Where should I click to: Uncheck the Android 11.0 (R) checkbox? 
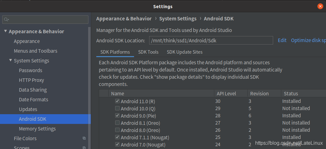pos(117,101)
